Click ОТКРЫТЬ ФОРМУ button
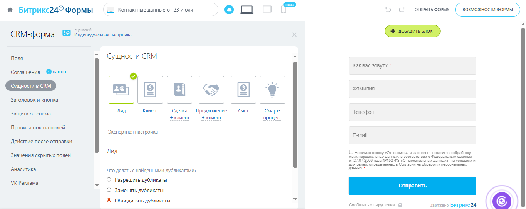 point(432,10)
